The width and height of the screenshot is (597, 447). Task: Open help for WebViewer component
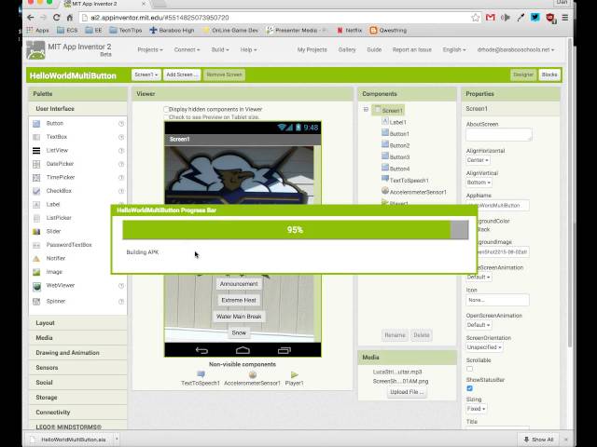(121, 286)
